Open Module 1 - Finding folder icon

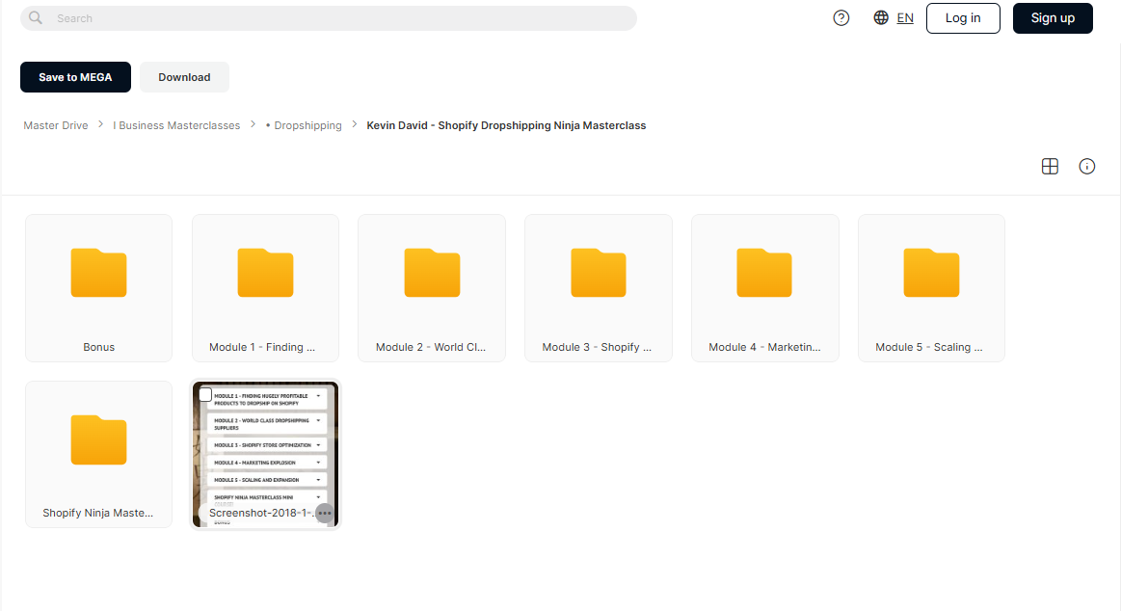click(265, 273)
